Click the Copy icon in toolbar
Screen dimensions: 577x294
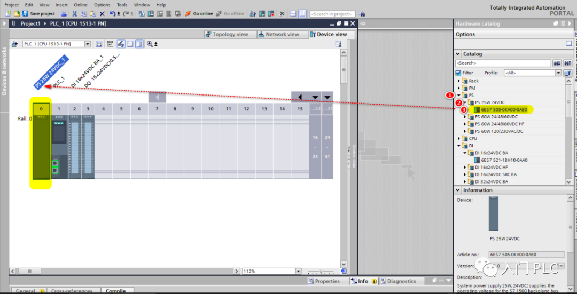pyautogui.click(x=83, y=13)
